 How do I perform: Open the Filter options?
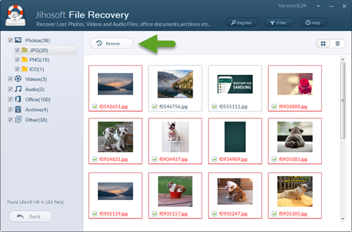pyautogui.click(x=279, y=22)
